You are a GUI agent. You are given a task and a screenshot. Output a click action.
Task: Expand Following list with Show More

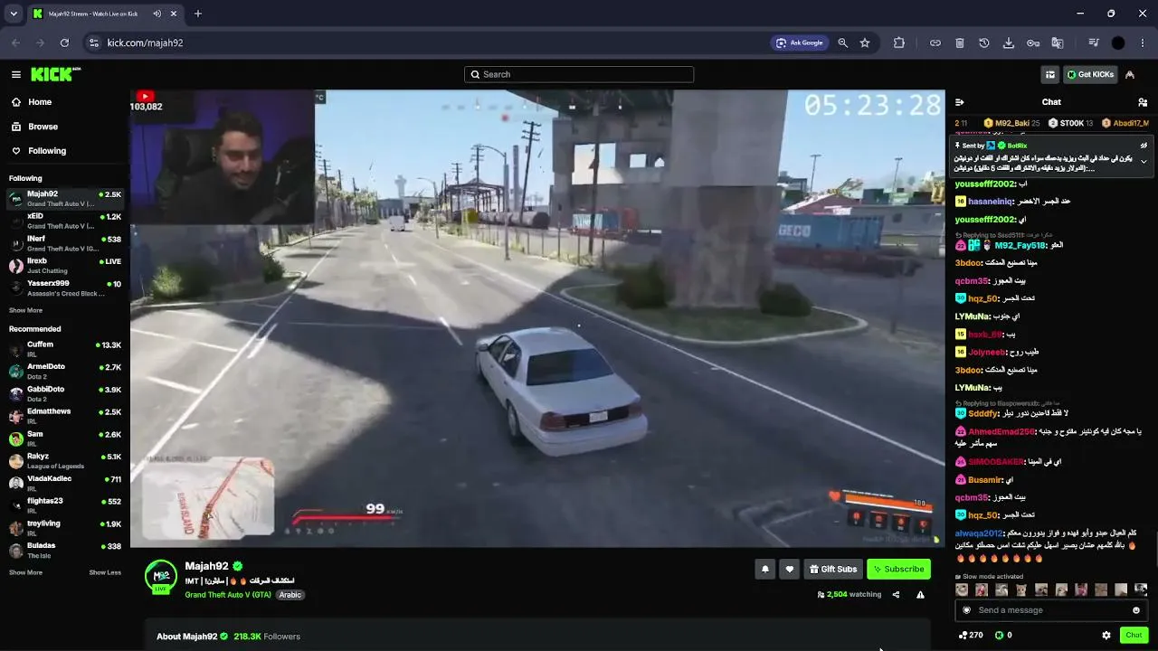click(25, 310)
